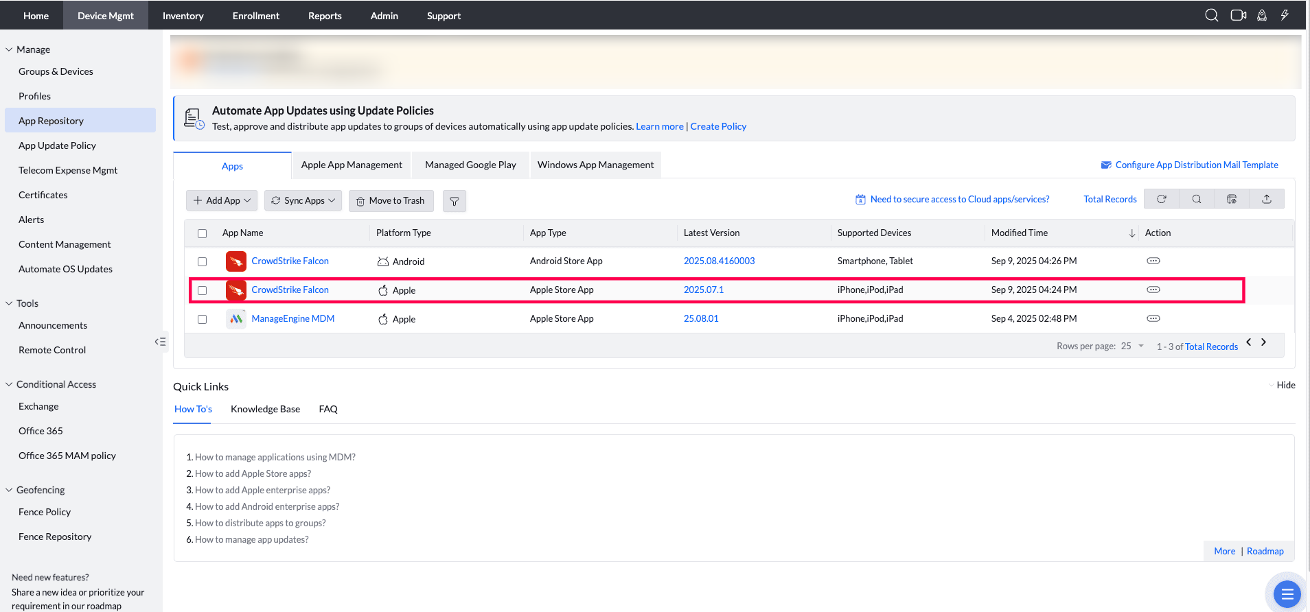This screenshot has height=612, width=1310.
Task: Open the table search magnifier icon
Action: point(1197,199)
